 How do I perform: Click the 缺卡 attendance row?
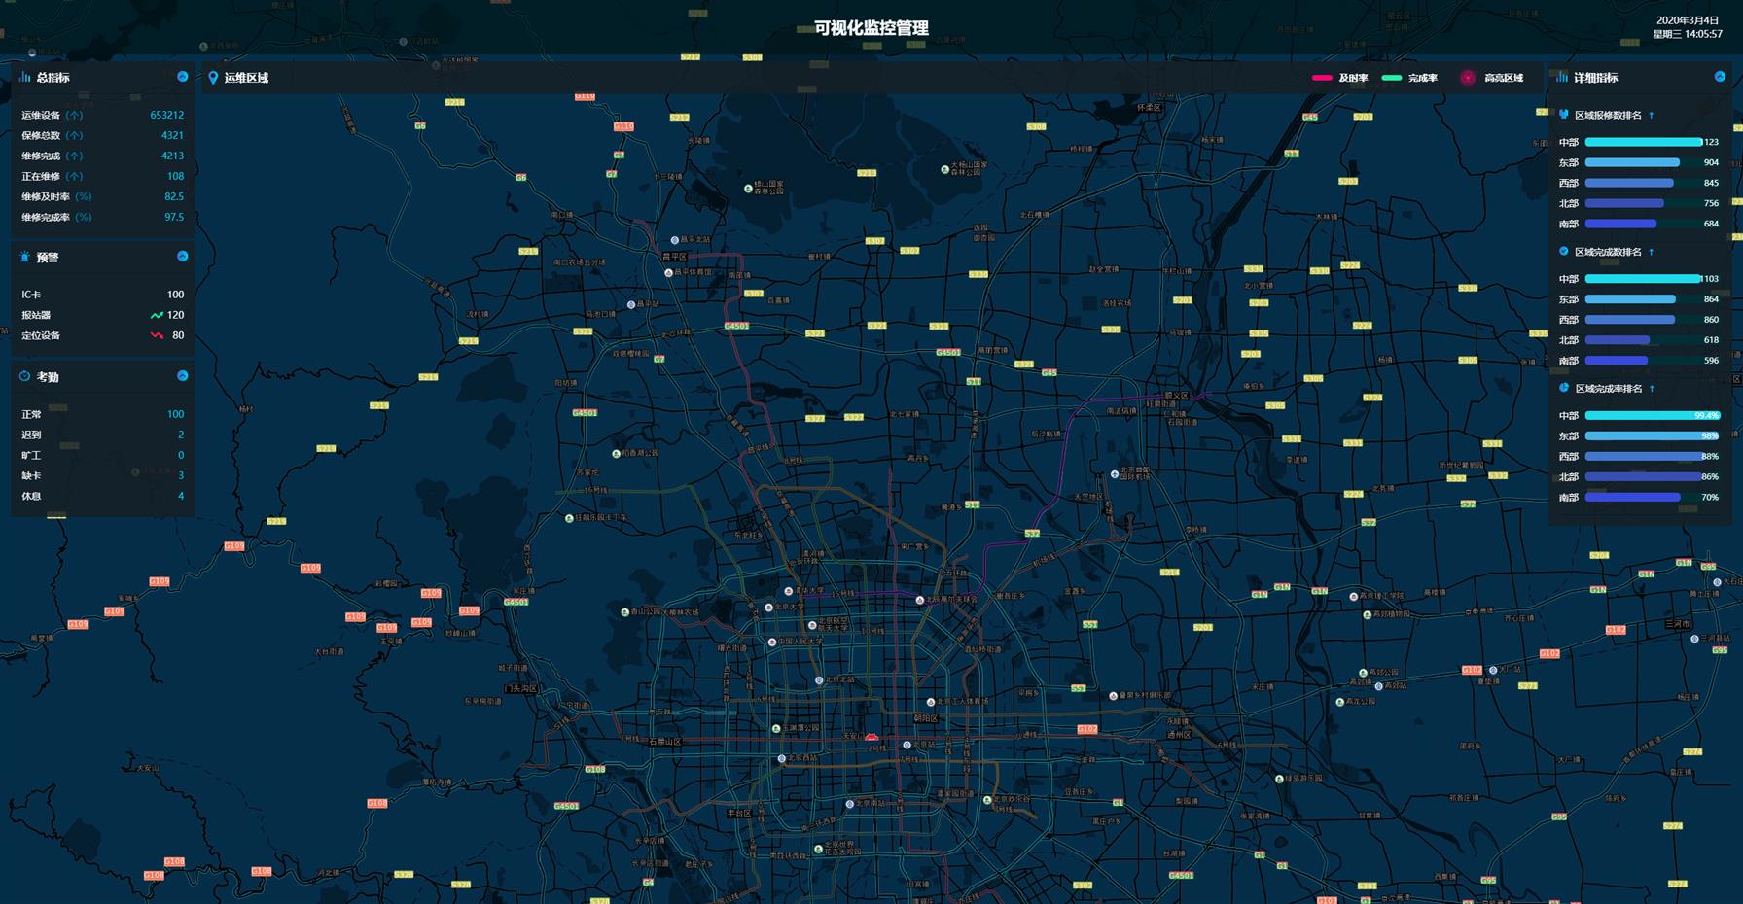102,475
